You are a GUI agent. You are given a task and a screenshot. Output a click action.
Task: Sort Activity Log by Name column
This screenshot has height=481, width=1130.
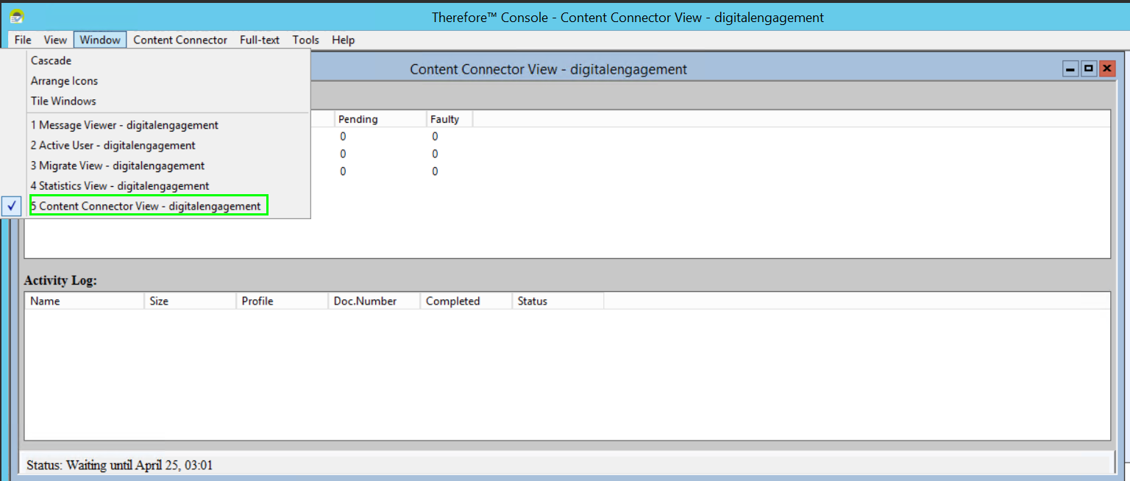coord(85,301)
